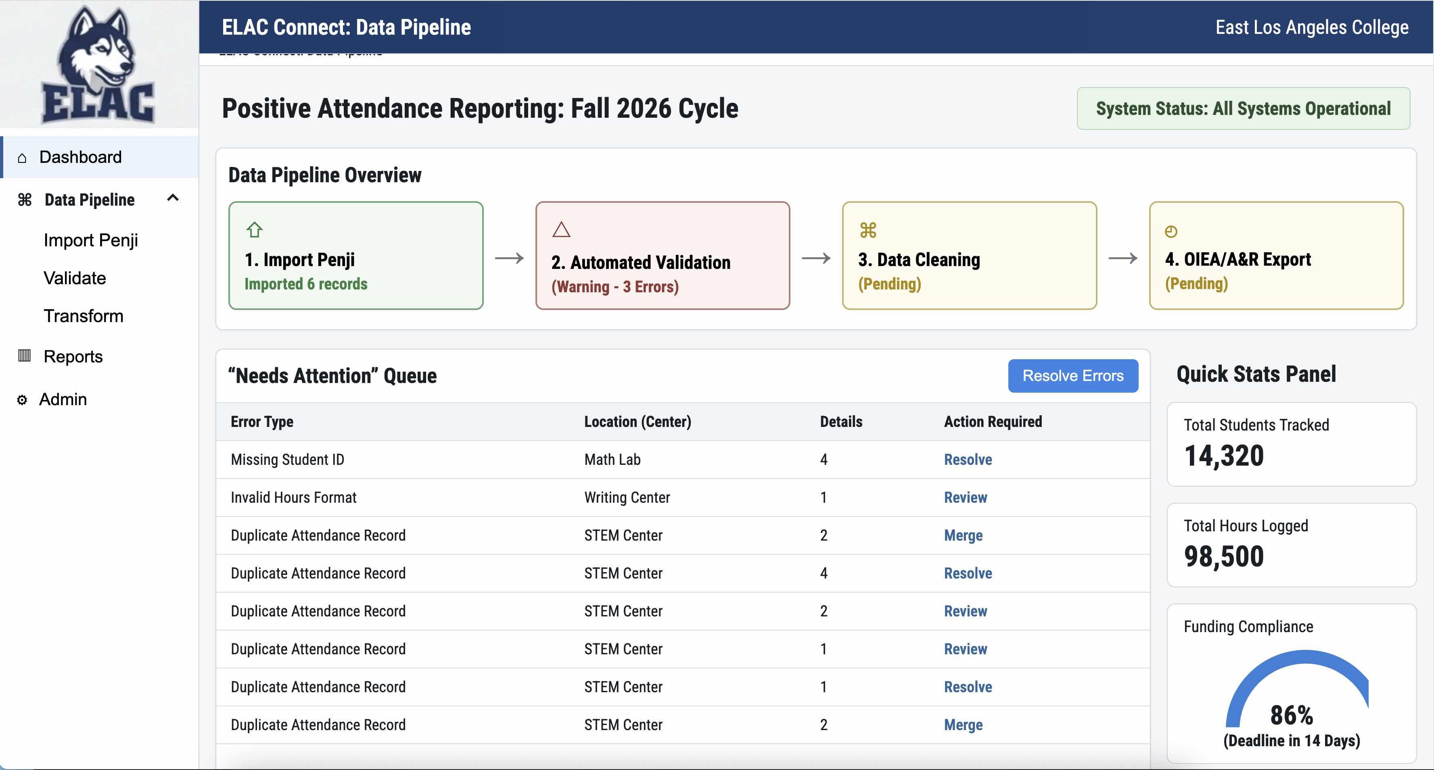Select Validate in the sidebar
Image resolution: width=1434 pixels, height=770 pixels.
point(75,278)
